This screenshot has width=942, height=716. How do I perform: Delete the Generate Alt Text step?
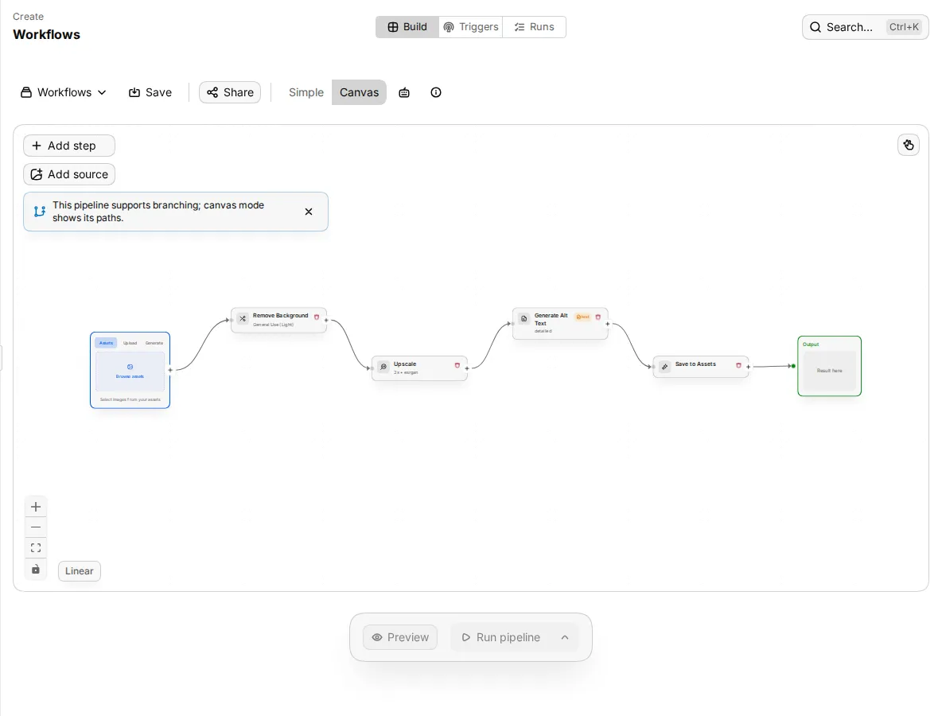598,317
